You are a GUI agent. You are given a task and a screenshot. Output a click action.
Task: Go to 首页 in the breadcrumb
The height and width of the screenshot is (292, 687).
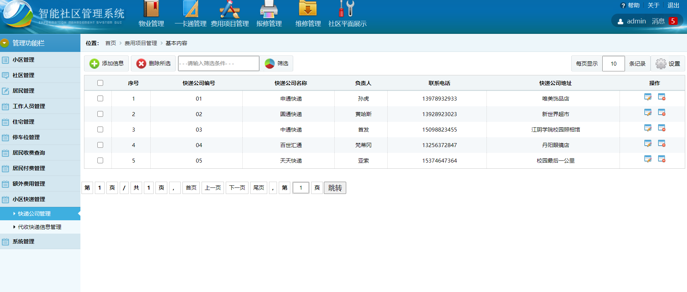pyautogui.click(x=110, y=43)
